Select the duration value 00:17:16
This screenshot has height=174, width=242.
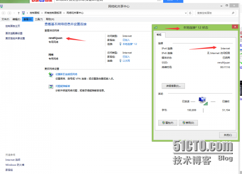225,67
